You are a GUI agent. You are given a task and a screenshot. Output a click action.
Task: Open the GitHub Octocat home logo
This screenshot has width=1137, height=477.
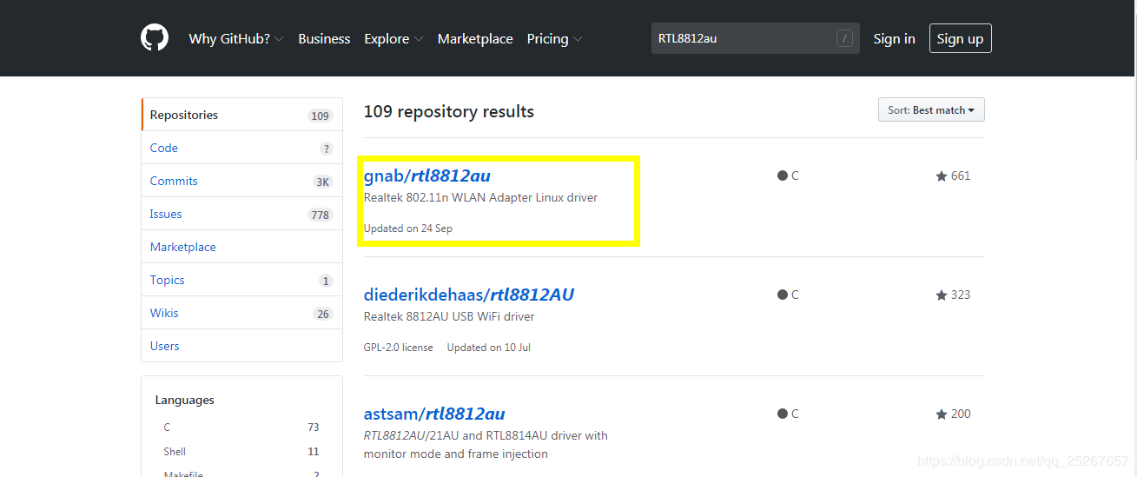155,38
